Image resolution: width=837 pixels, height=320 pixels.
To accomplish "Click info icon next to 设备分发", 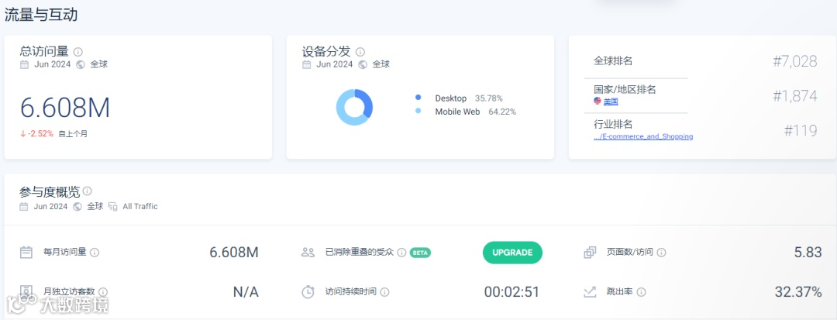I will tap(360, 52).
